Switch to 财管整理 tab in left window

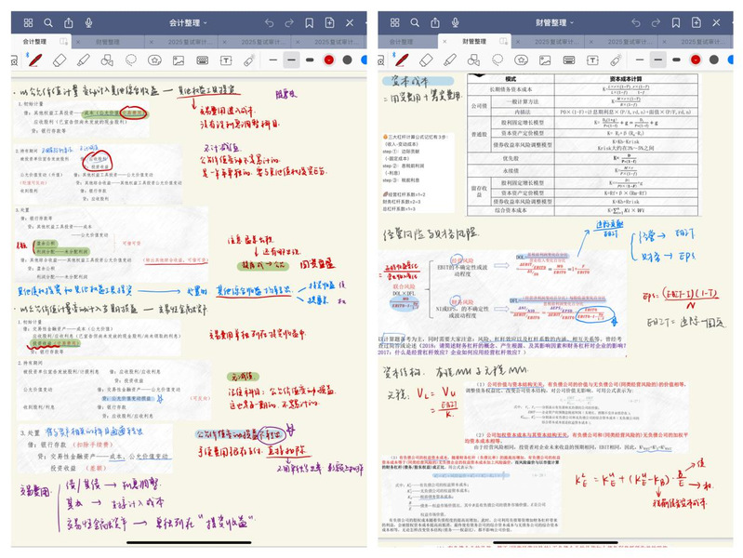(108, 42)
